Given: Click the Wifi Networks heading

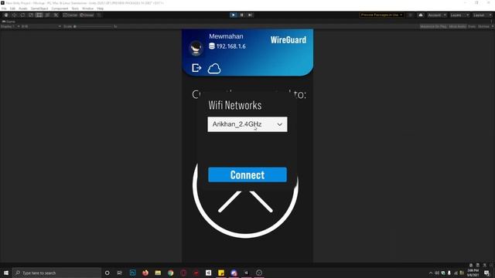Looking at the screenshot, I should coord(235,105).
